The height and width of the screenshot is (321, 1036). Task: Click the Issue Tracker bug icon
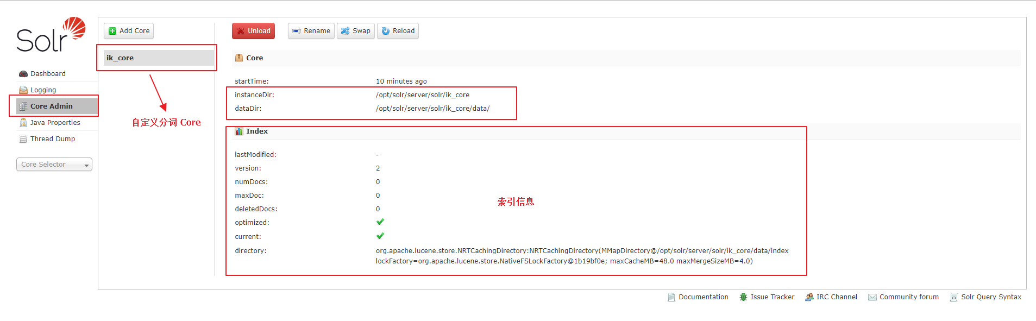click(743, 297)
